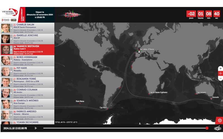Zoom in with the plus map button

click(220, 68)
